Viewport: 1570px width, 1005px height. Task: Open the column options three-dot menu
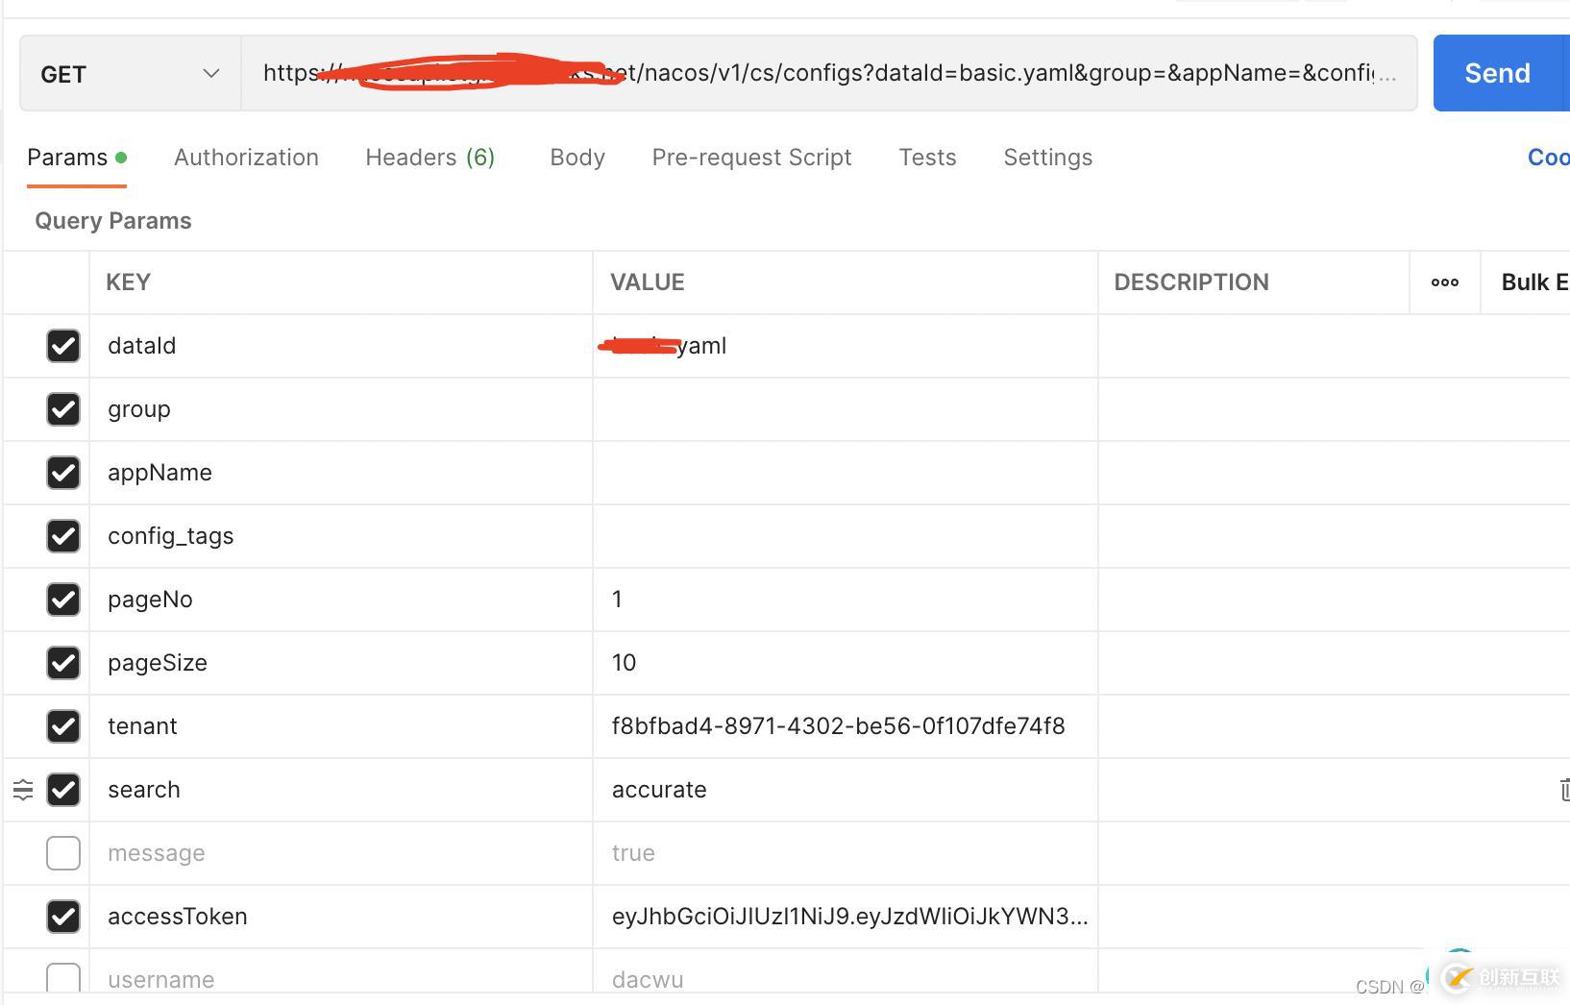[x=1444, y=282]
